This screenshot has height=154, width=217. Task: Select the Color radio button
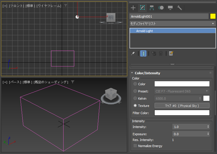(x=135, y=84)
